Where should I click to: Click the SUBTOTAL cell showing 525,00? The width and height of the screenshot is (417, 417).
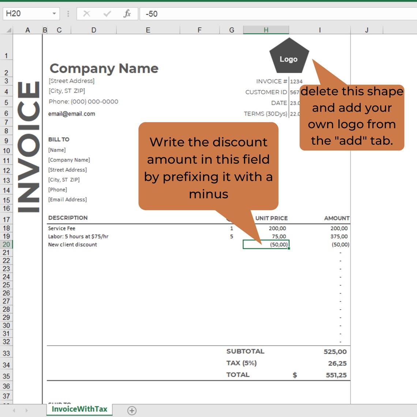click(335, 351)
